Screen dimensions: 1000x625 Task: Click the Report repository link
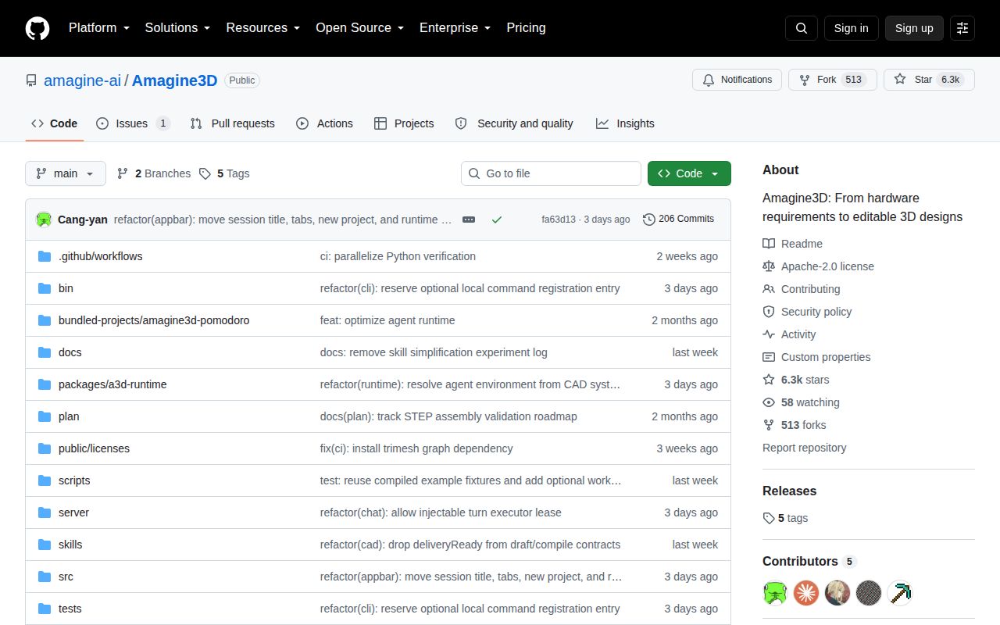point(805,448)
